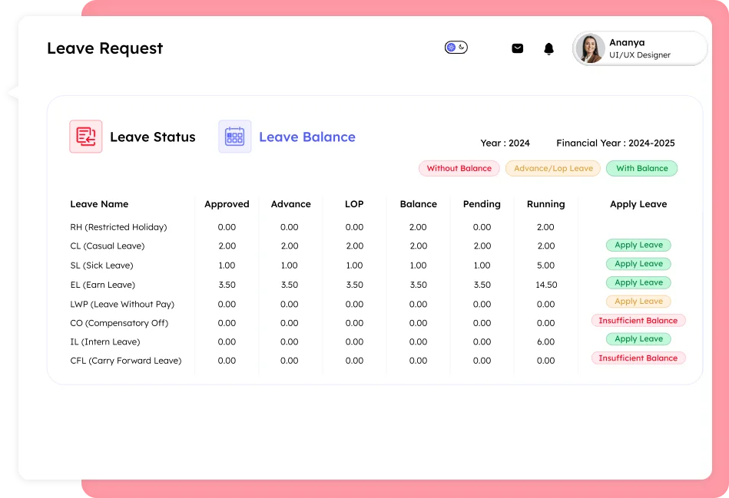Apply Leave for SL (Sick Leave)
Viewport: 729px width, 498px height.
[638, 263]
